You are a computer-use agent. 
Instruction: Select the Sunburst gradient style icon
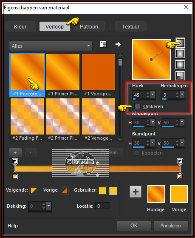180,65
